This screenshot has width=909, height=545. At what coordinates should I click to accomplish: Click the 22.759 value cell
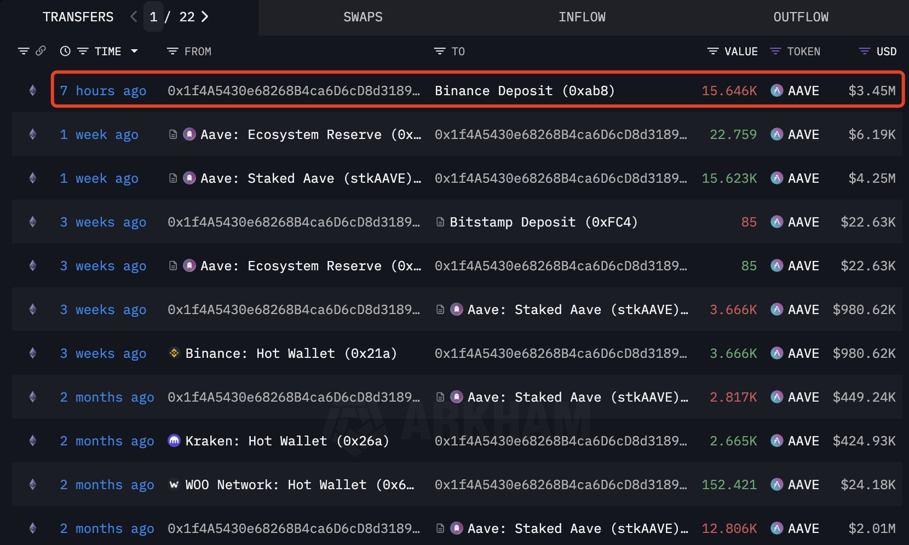(733, 135)
